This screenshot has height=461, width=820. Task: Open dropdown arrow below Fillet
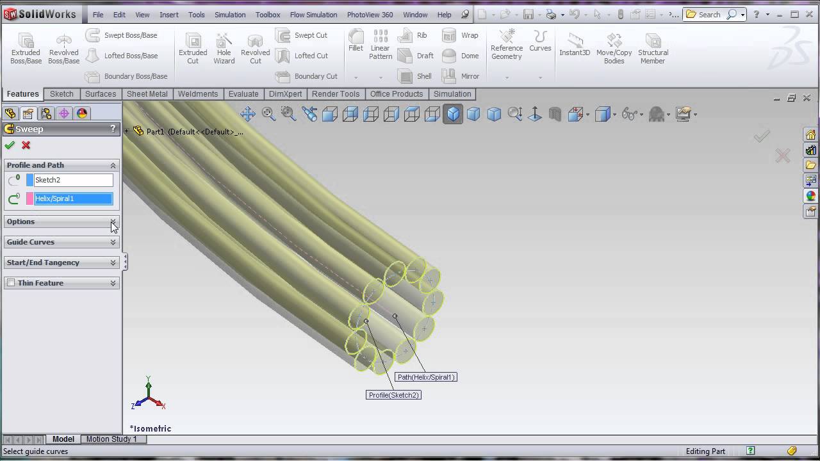[356, 77]
